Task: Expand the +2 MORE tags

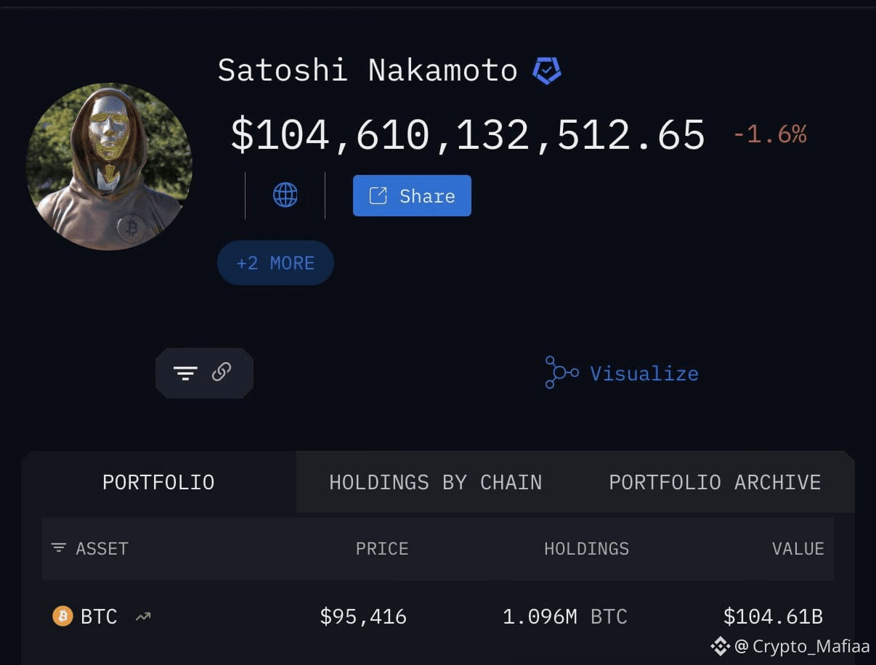Action: tap(275, 262)
